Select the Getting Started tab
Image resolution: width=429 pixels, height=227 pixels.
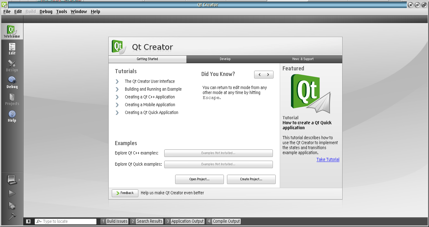147,59
